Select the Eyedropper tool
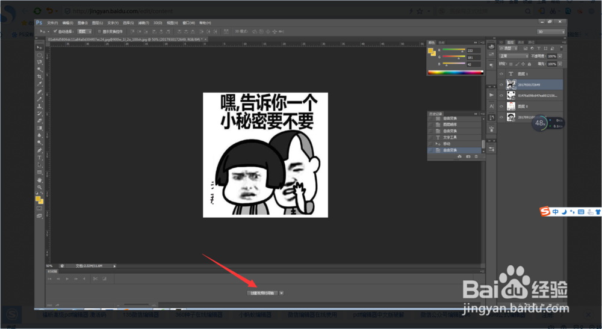Image resolution: width=602 pixels, height=329 pixels. coord(40,84)
